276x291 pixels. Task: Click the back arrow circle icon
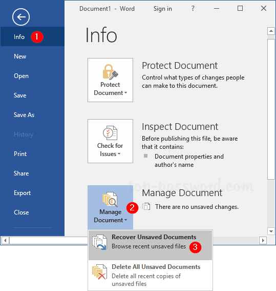(x=21, y=17)
